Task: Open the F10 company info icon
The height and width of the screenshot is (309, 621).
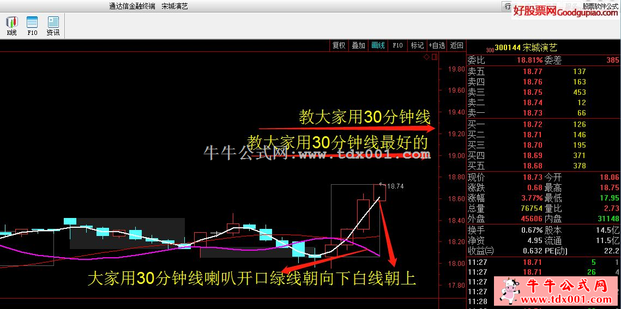Action: (x=32, y=26)
